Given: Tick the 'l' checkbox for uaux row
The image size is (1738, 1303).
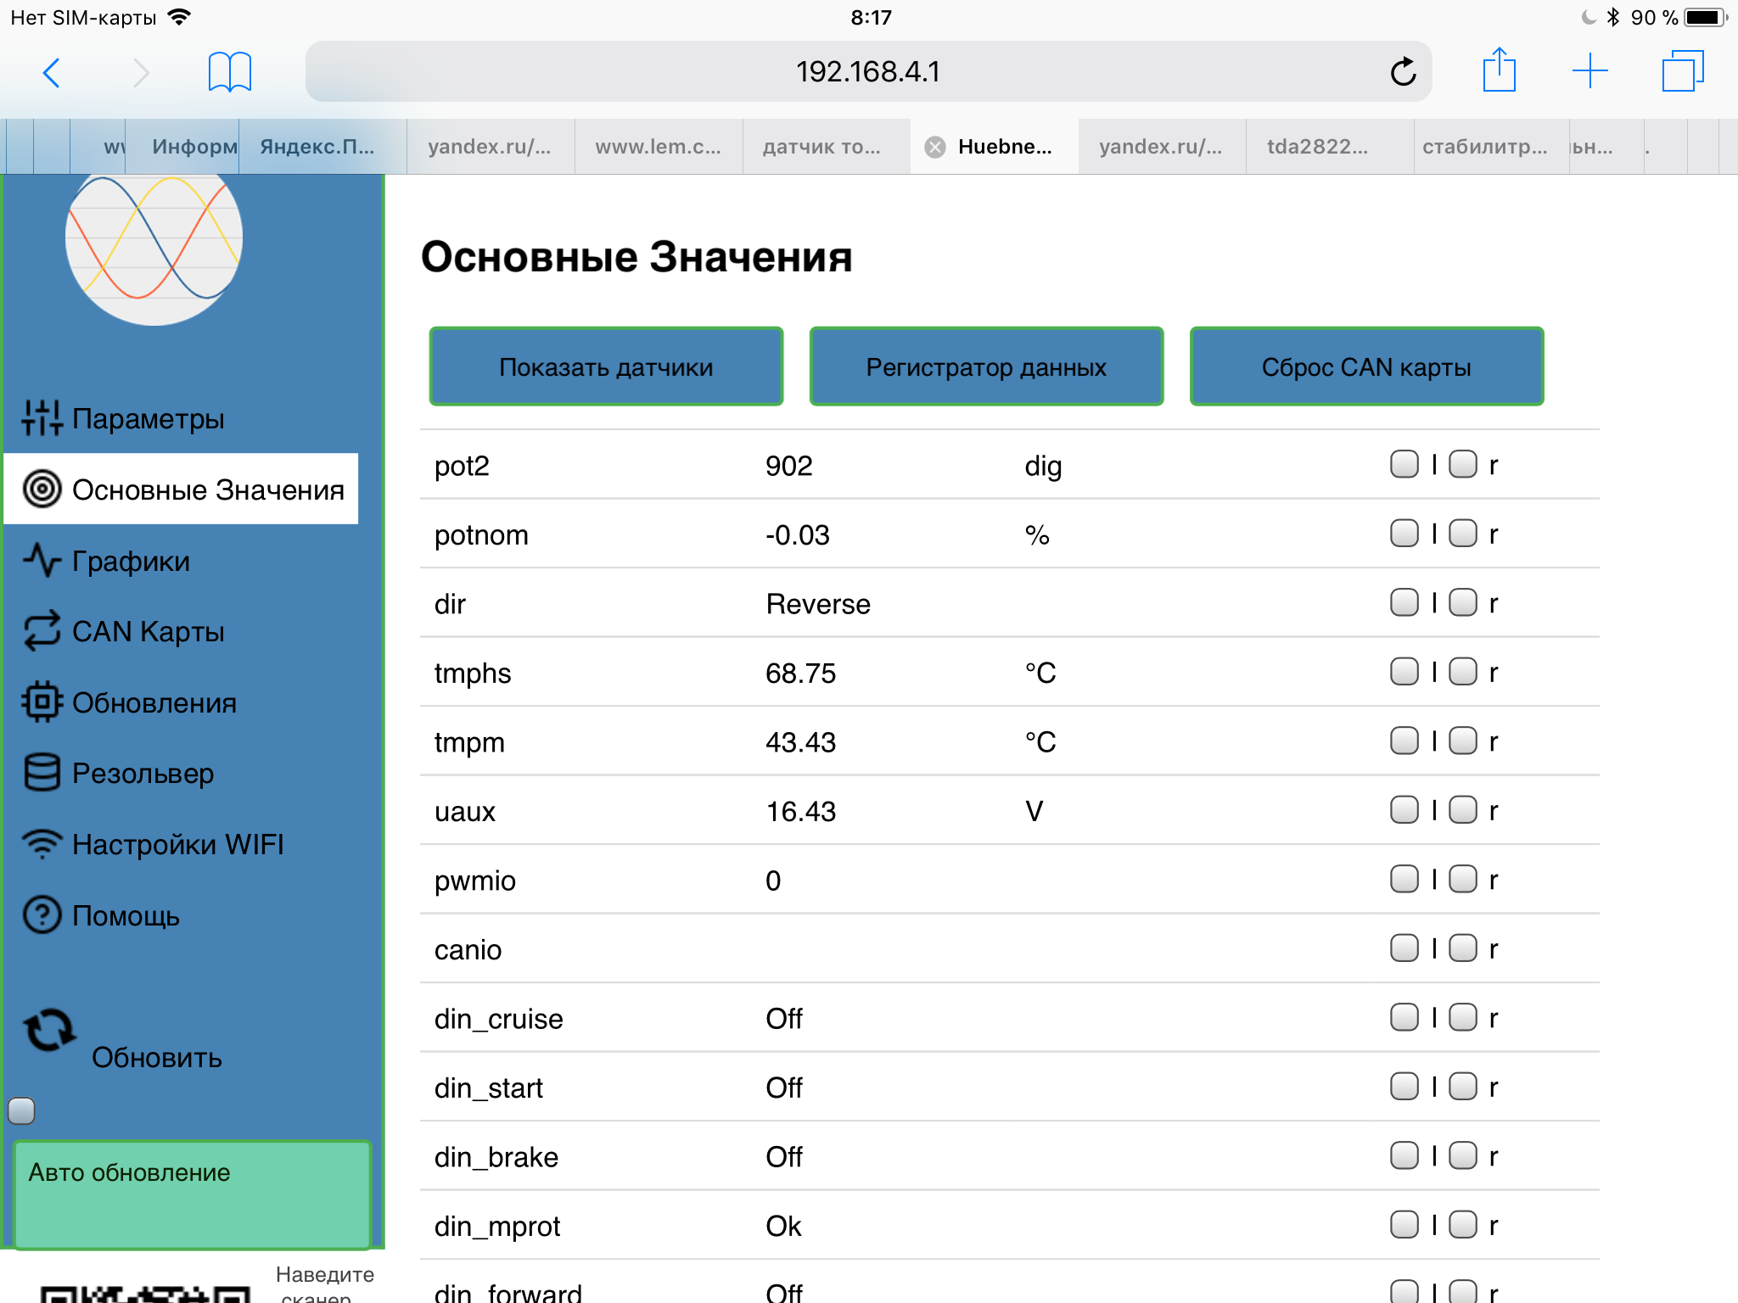Looking at the screenshot, I should pyautogui.click(x=1404, y=810).
